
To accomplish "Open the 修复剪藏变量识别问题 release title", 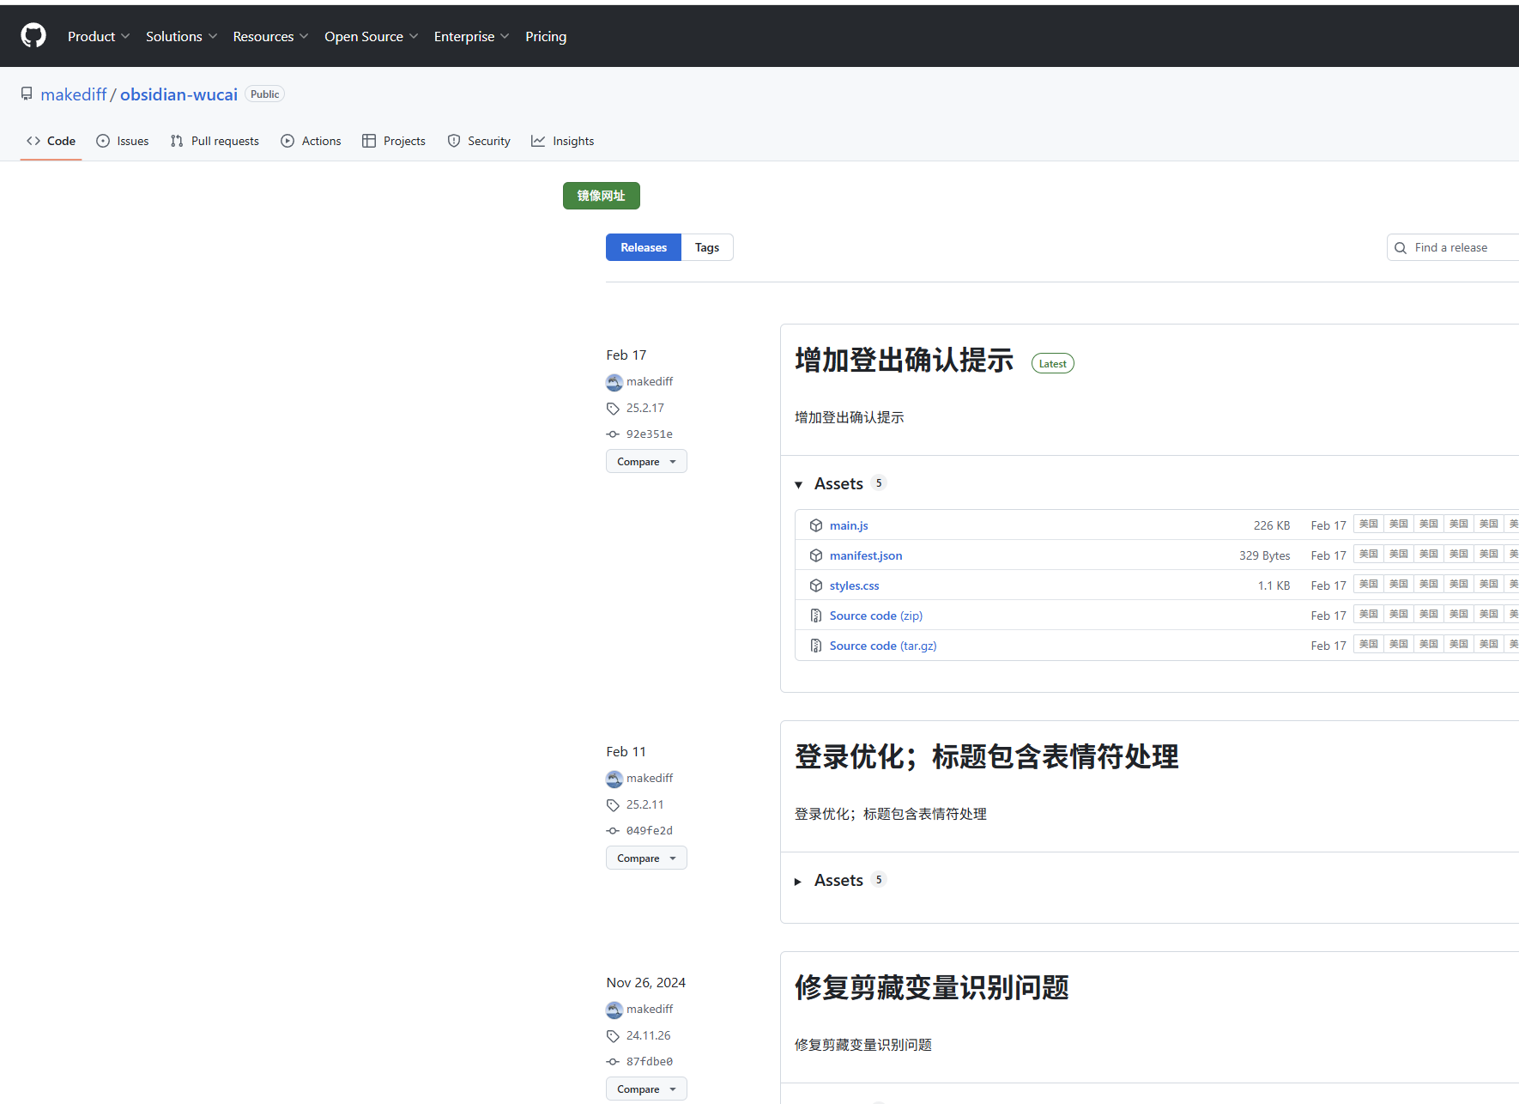I will (x=931, y=987).
